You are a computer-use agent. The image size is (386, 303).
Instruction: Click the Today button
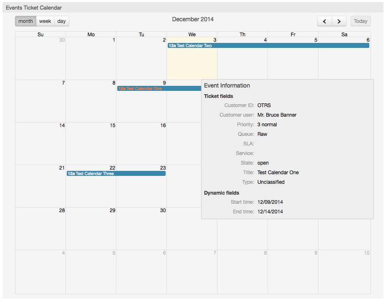coord(360,21)
